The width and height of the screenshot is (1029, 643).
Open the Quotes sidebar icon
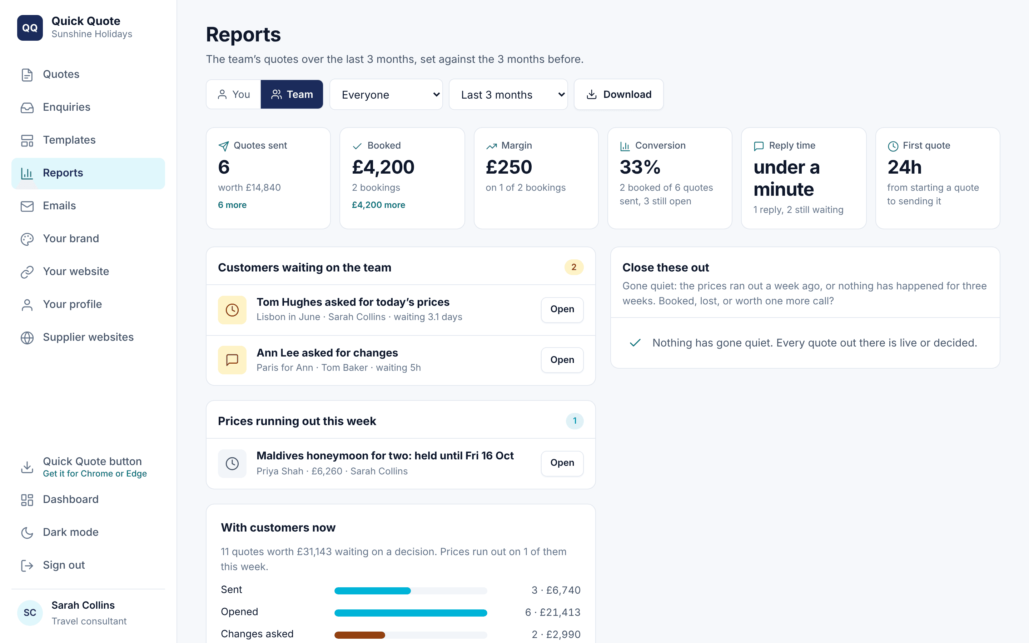click(27, 75)
